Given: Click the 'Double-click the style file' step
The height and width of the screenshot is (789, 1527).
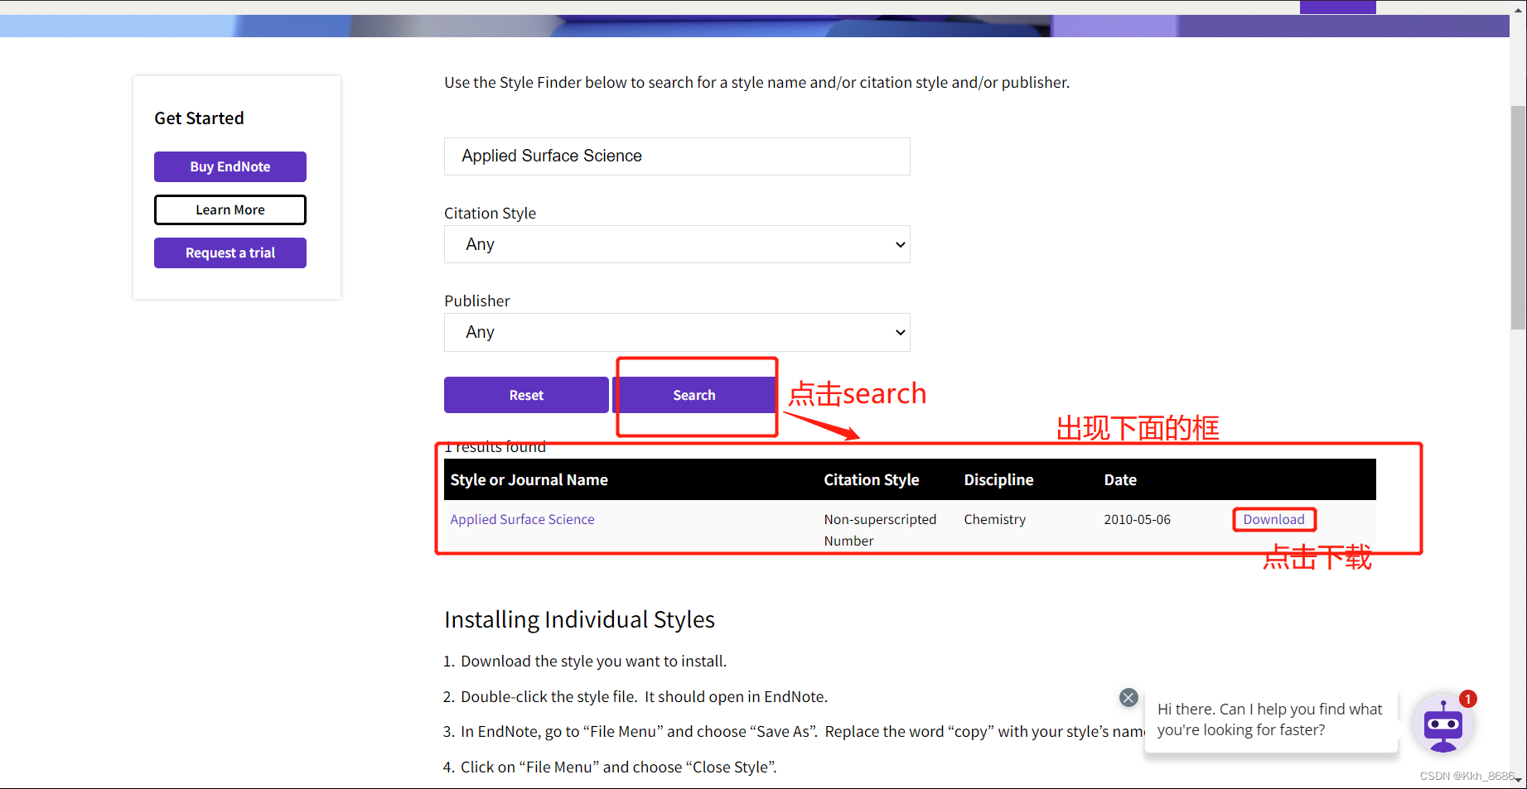Looking at the screenshot, I should pos(644,696).
